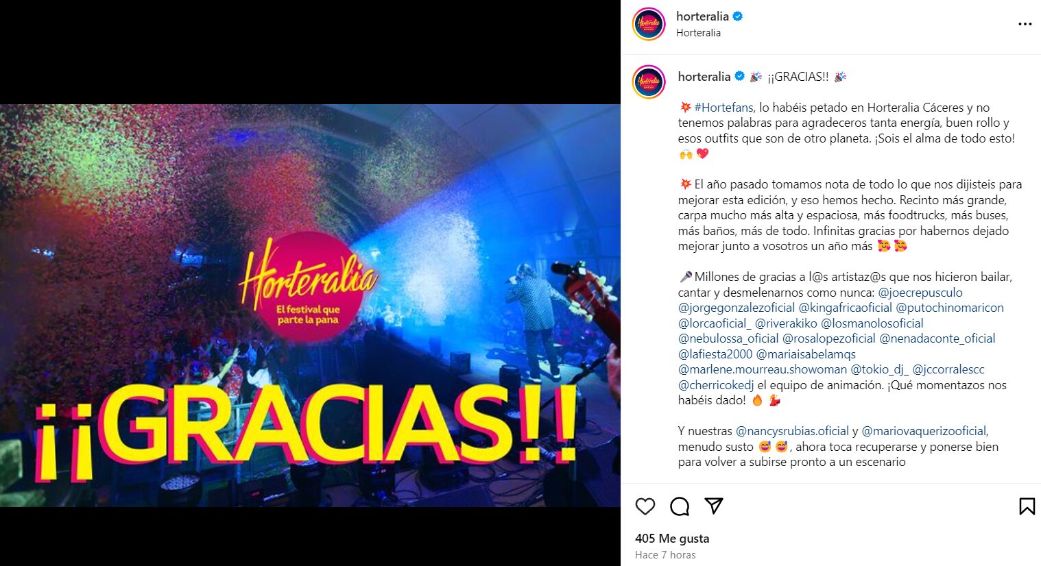The height and width of the screenshot is (566, 1041).
Task: Open @mariovaquerizooficial mention
Action: coord(924,431)
